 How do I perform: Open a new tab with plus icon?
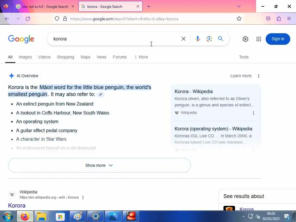(149, 7)
